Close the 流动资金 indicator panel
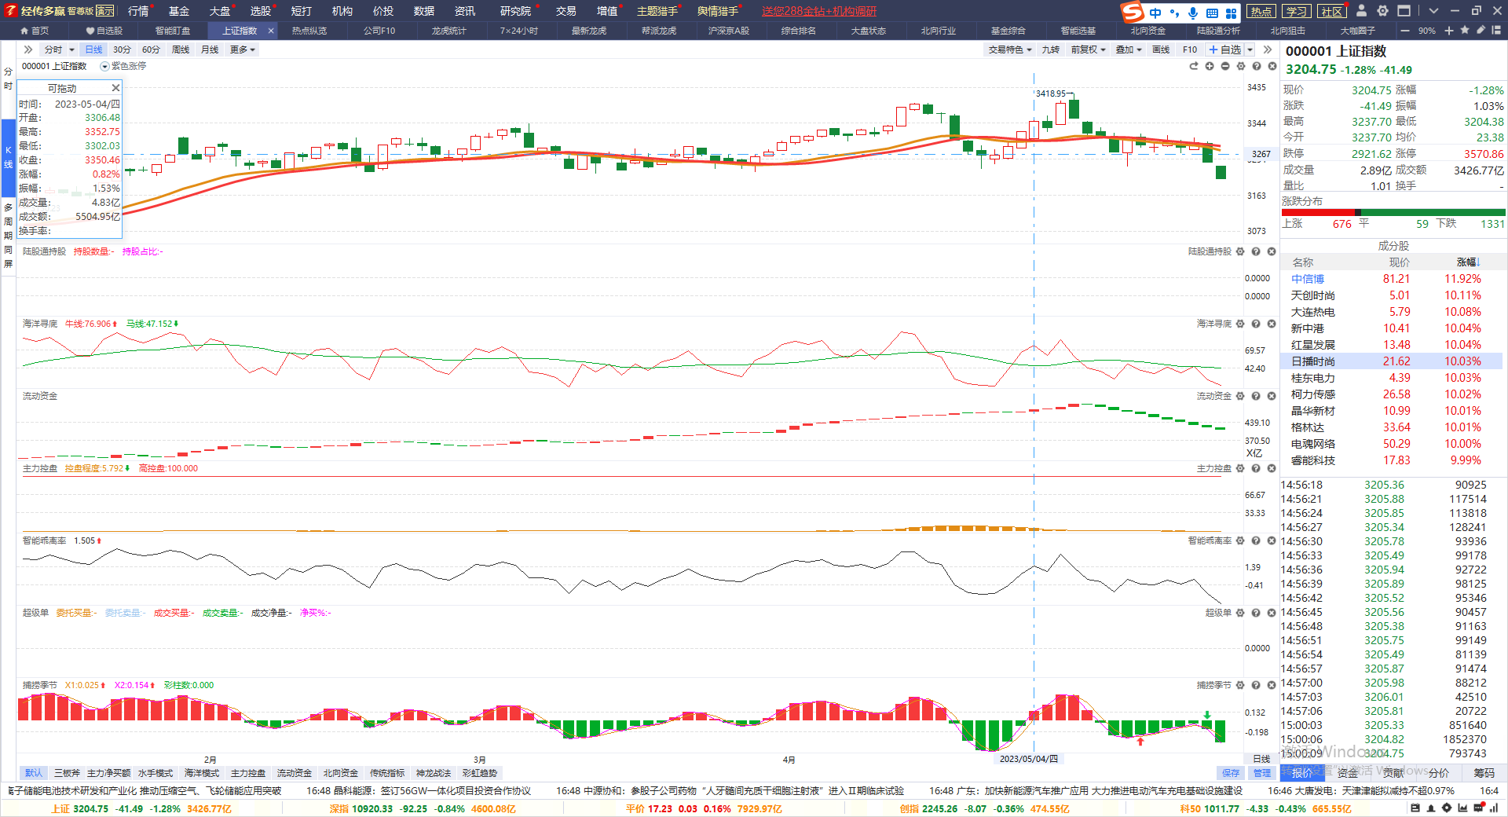The height and width of the screenshot is (817, 1508). click(x=1272, y=396)
